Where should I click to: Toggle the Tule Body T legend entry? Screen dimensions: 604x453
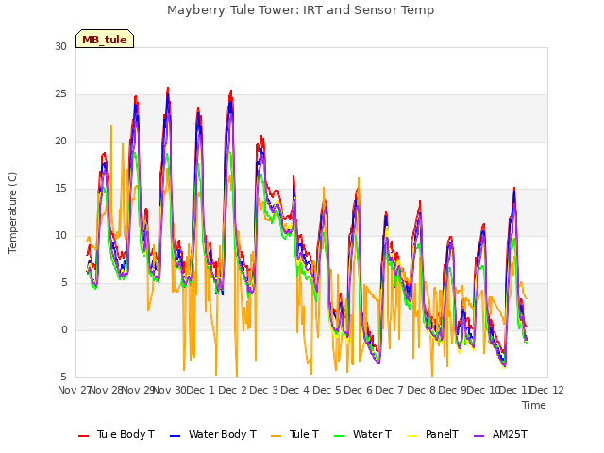(x=116, y=434)
